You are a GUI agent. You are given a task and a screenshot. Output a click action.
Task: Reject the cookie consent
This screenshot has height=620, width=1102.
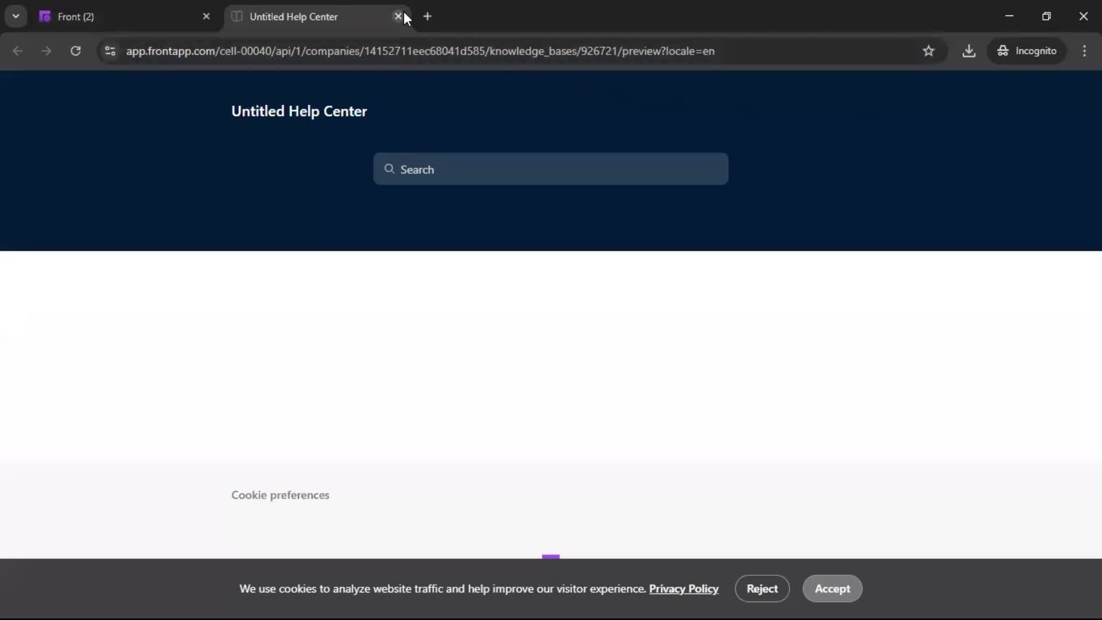(762, 588)
